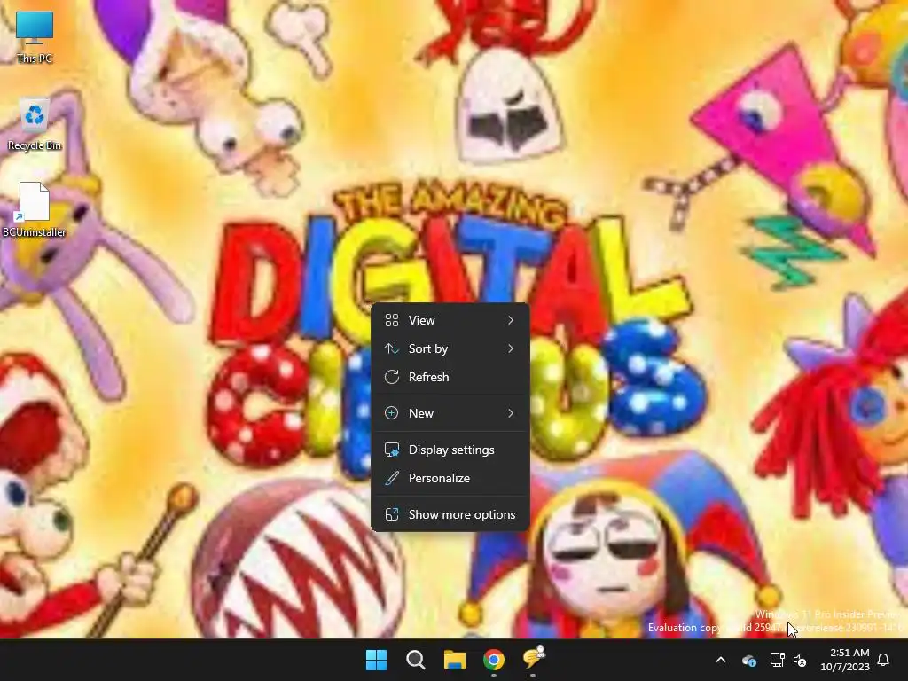Open the Windows Start menu
The width and height of the screenshot is (908, 681).
click(376, 660)
